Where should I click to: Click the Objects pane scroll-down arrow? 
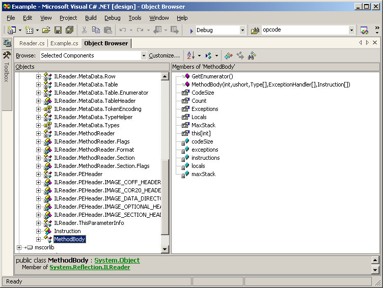[165, 249]
